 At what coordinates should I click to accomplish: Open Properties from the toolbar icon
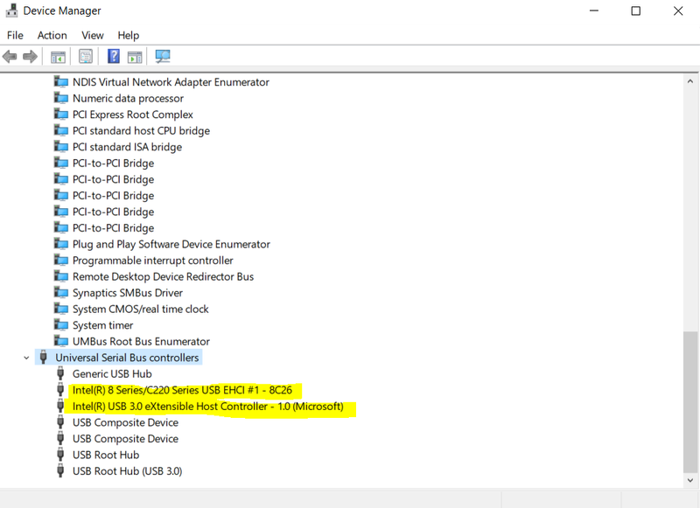click(x=86, y=57)
